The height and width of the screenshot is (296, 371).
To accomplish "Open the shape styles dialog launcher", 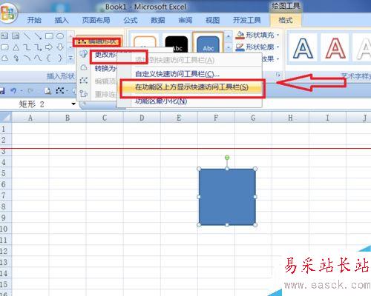I will 278,75.
